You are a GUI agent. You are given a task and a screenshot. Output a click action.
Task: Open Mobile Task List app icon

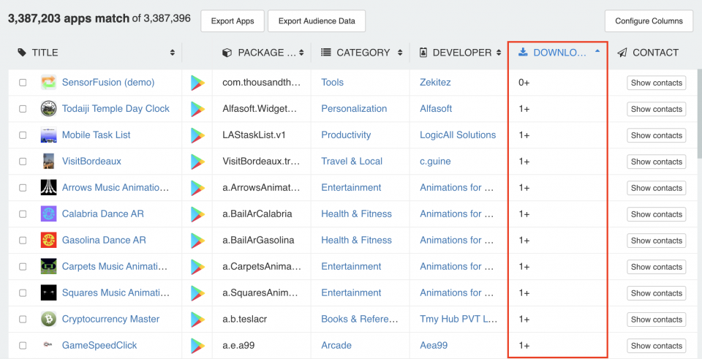(48, 135)
